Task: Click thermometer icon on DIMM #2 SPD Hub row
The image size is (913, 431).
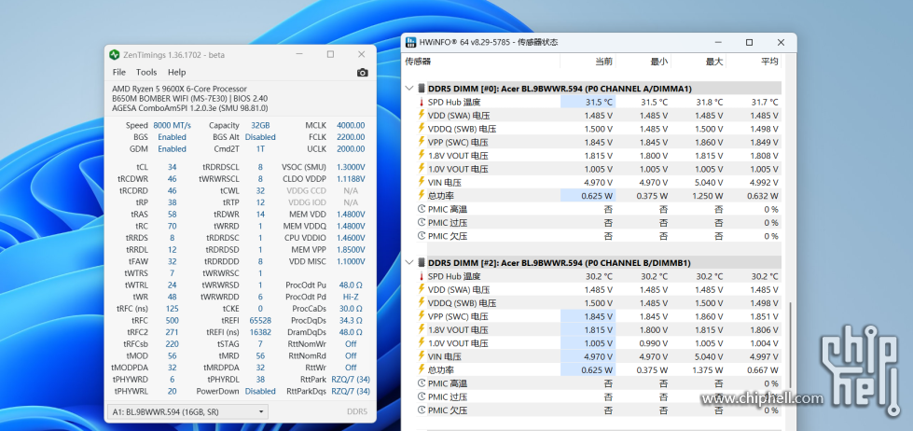Action: tap(422, 276)
